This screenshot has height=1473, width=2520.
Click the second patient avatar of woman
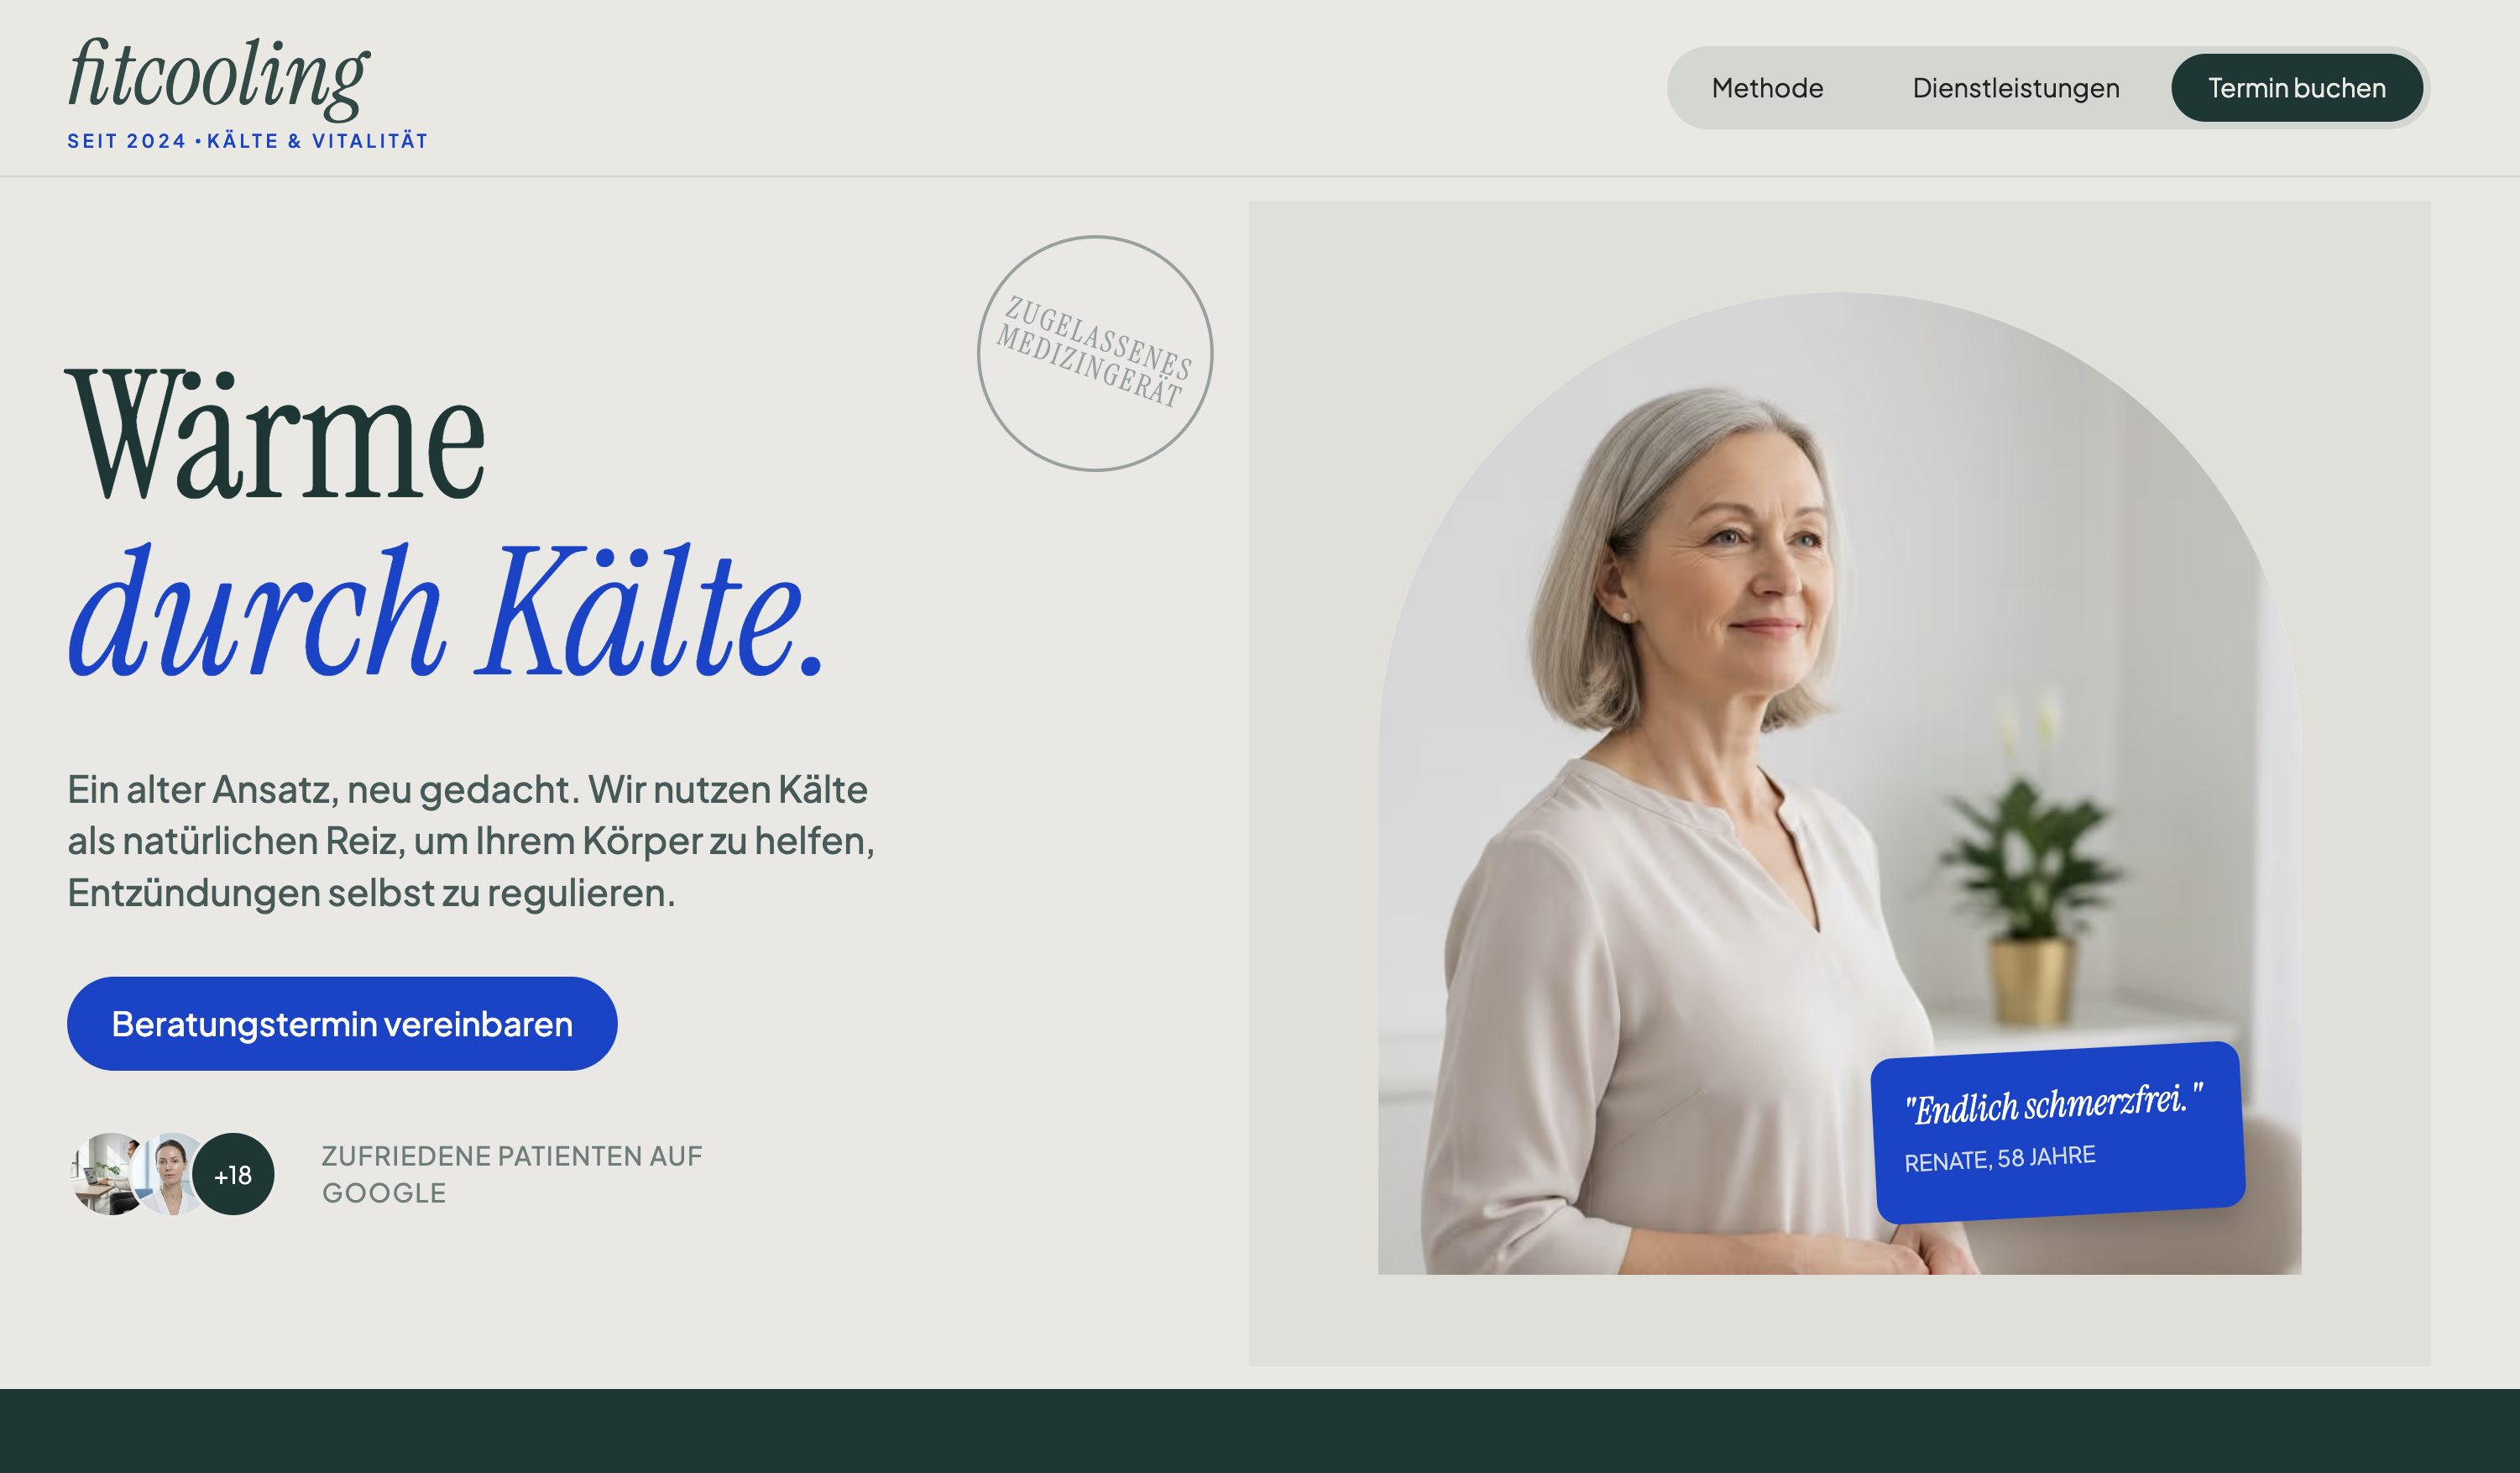(x=170, y=1174)
